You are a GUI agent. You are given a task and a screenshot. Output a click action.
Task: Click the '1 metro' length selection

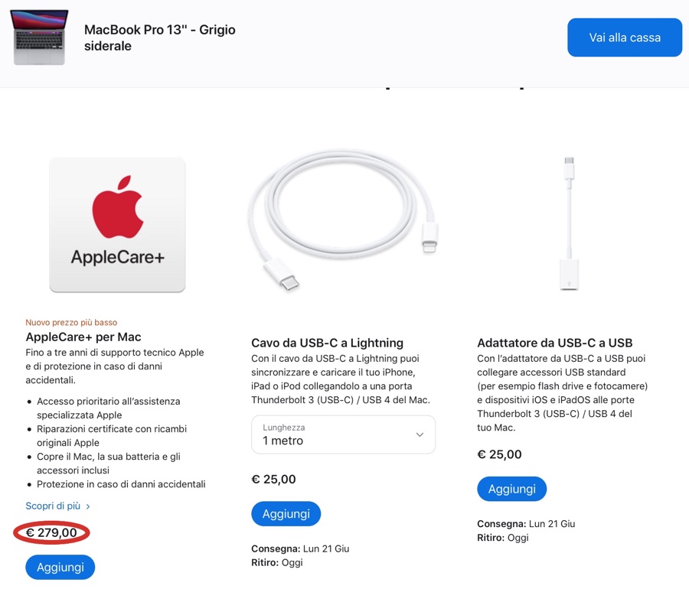283,441
